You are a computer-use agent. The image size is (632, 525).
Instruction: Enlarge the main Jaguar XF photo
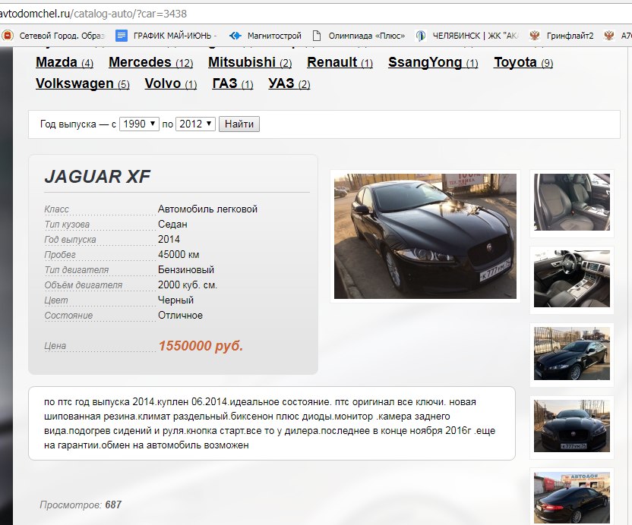click(425, 236)
